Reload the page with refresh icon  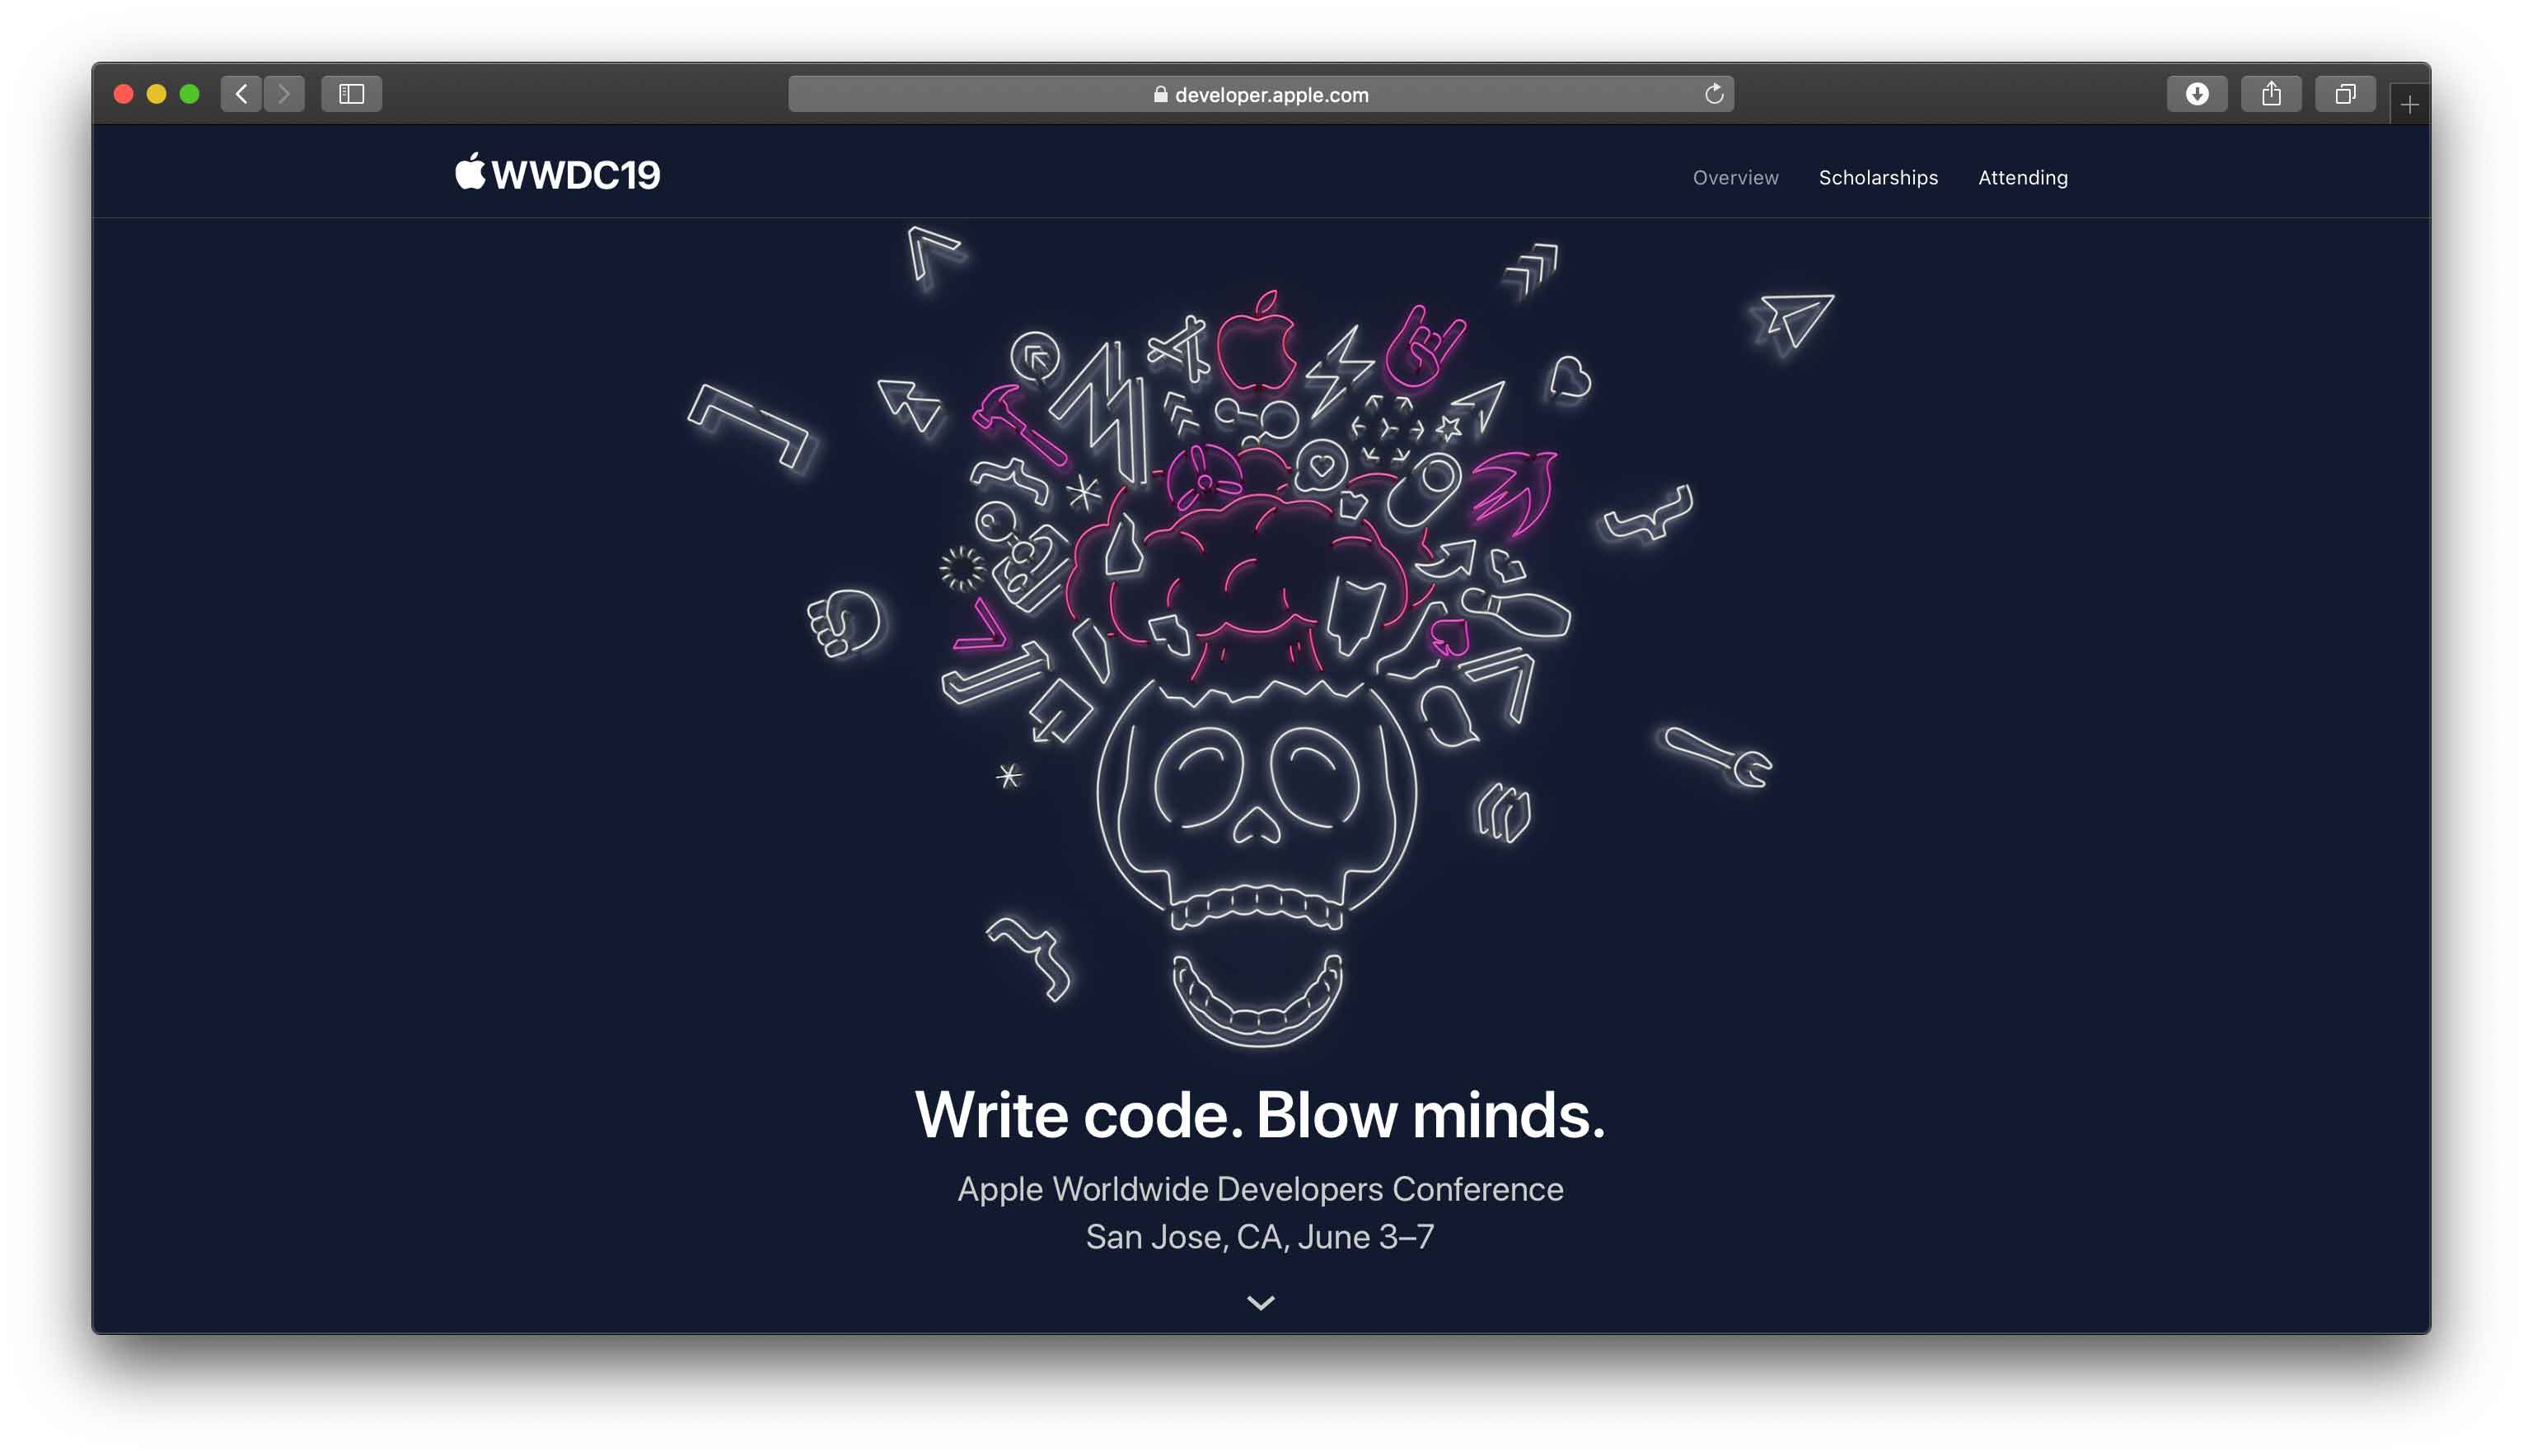tap(1714, 94)
